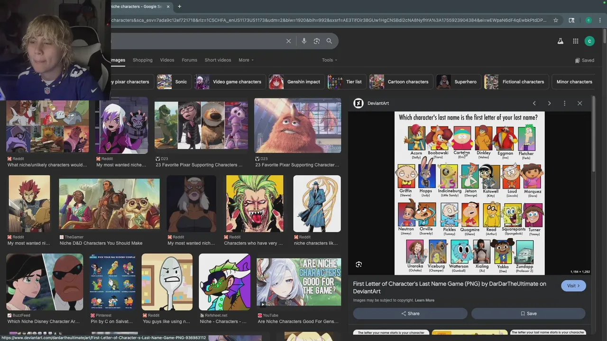The width and height of the screenshot is (607, 341).
Task: Open 'What niche/unlikely characters would...' result text
Action: pos(47,165)
